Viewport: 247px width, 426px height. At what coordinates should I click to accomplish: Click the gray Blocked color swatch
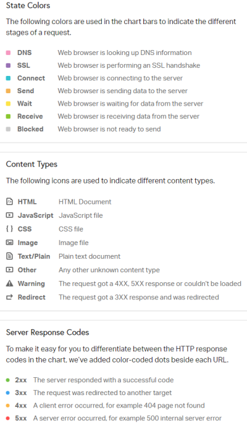(x=8, y=129)
